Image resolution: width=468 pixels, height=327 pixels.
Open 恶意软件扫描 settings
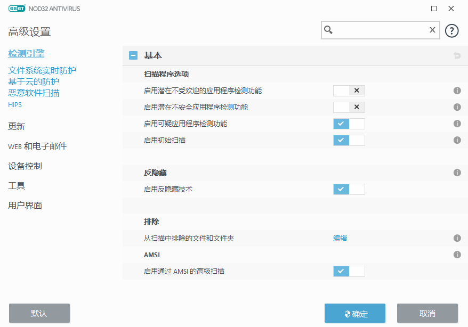pos(34,93)
